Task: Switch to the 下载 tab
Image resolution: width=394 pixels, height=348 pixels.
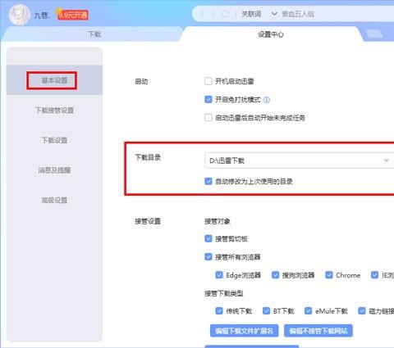Action: click(x=94, y=34)
